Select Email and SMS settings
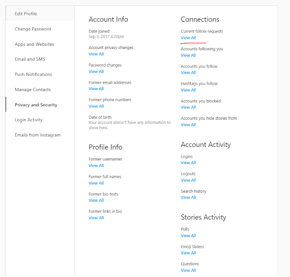The height and width of the screenshot is (277, 290). (30, 59)
